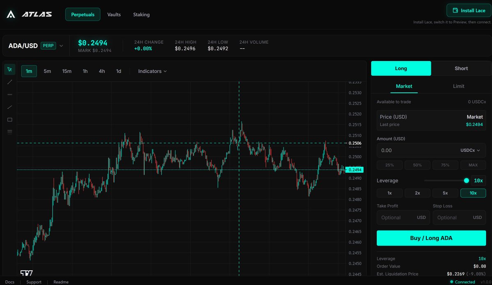
Task: Switch to Limit order type
Action: 458,86
